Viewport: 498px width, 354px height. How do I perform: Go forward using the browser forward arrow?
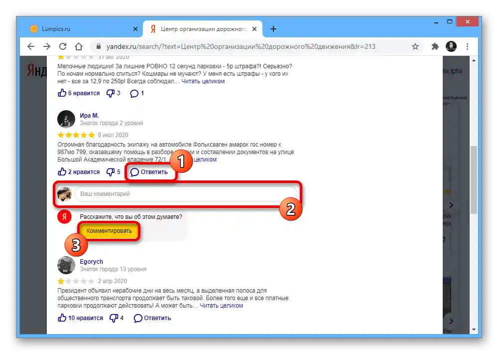pyautogui.click(x=47, y=46)
